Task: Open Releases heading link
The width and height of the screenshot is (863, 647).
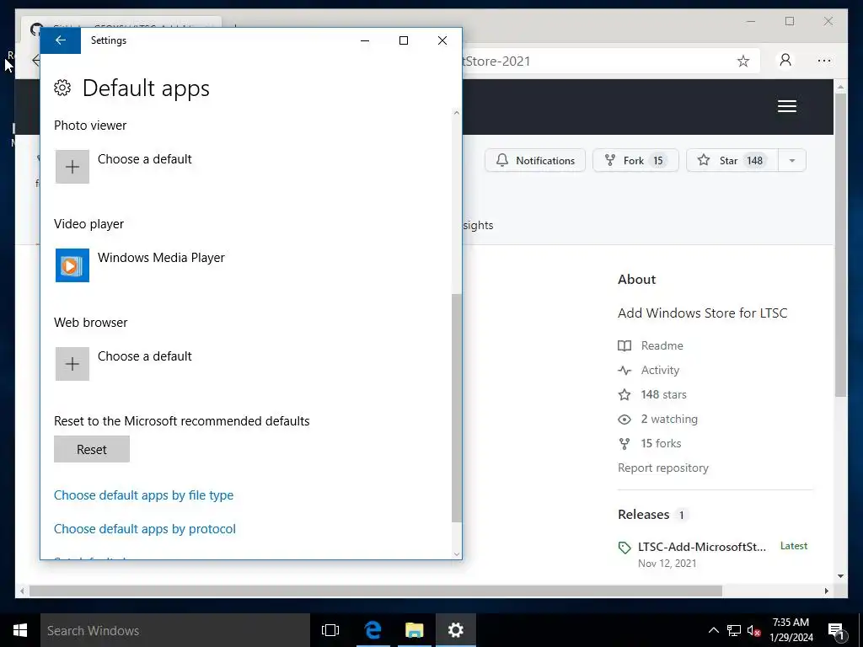Action: (x=643, y=515)
